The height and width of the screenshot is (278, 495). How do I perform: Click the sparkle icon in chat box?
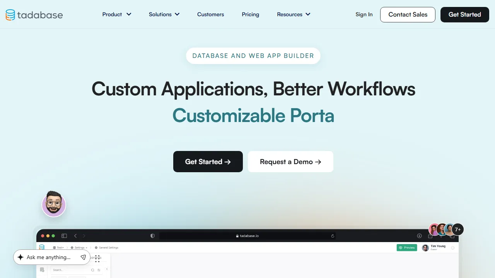point(20,257)
